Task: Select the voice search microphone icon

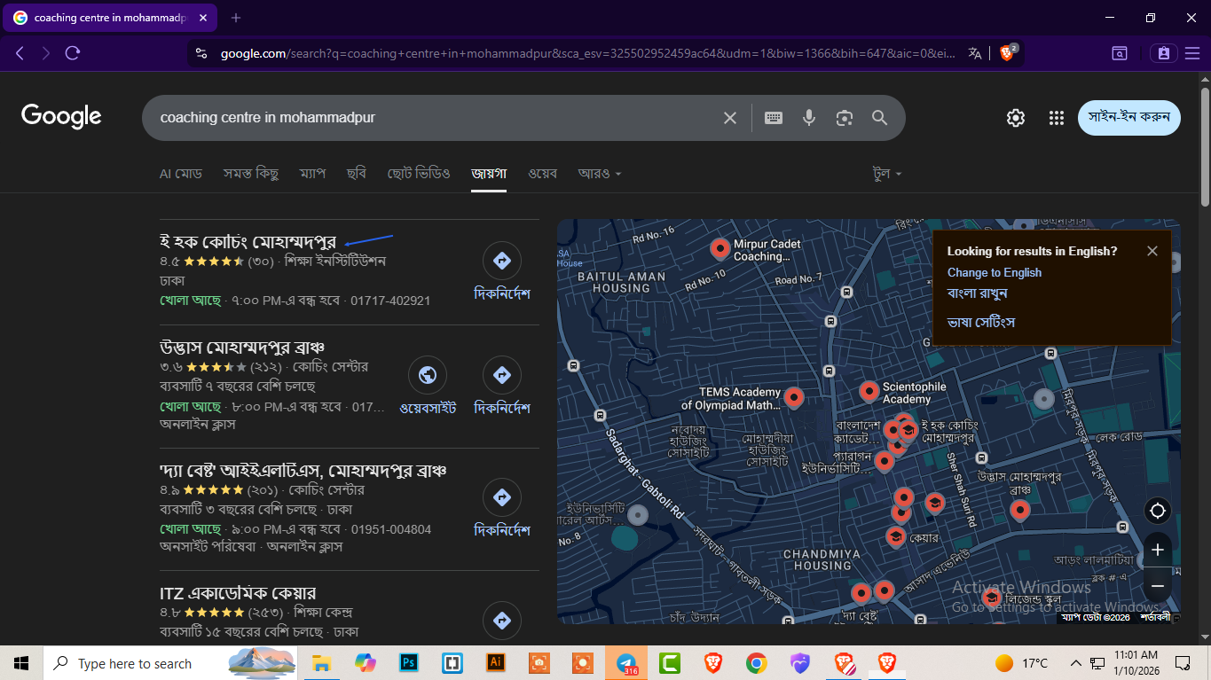Action: [x=808, y=116]
